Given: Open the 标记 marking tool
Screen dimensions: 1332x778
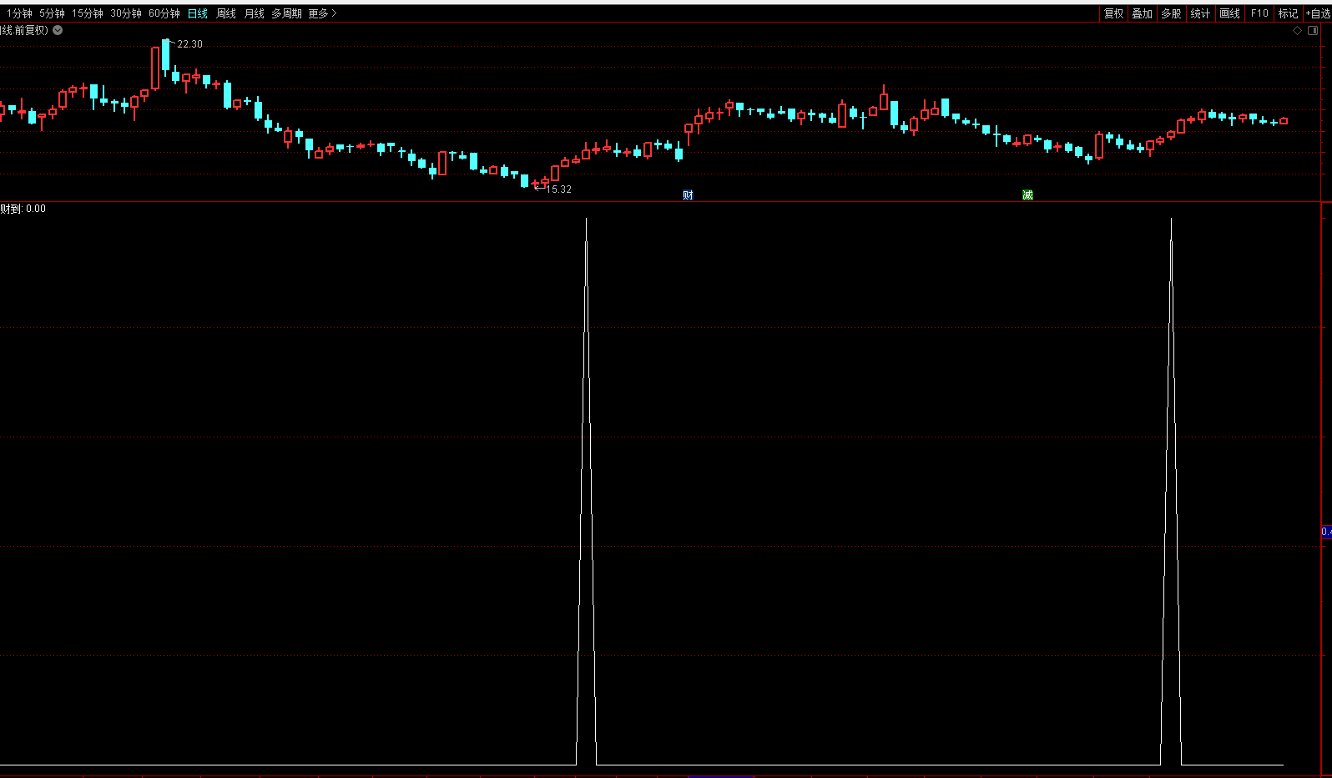Looking at the screenshot, I should tap(1288, 13).
